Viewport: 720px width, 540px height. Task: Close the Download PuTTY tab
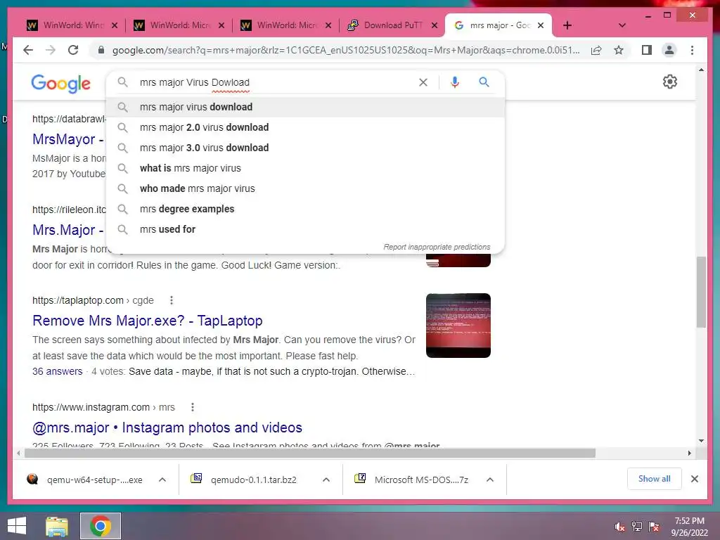[x=435, y=25]
